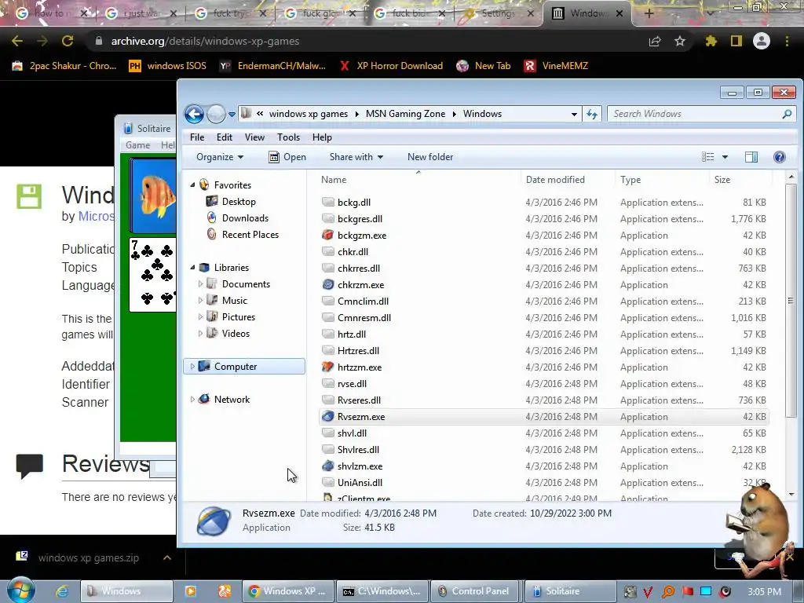Select the hrtzzm.exe hearts icon
804x603 pixels.
point(327,367)
